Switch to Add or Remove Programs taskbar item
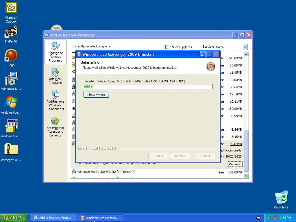296x222 pixels. pos(53,218)
